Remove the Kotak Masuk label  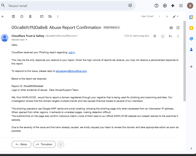(119, 28)
